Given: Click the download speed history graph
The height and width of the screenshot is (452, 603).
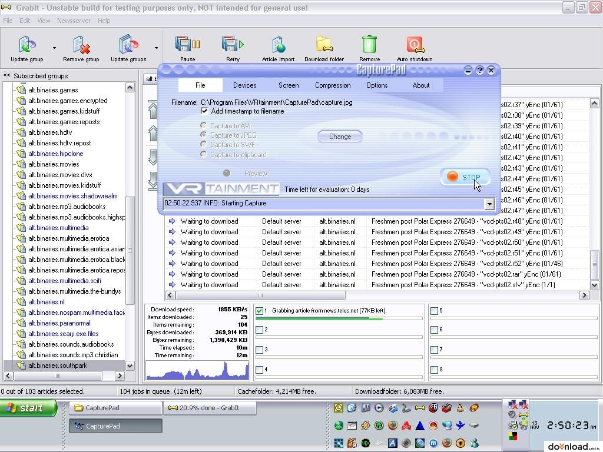Looking at the screenshot, I should point(197,371).
